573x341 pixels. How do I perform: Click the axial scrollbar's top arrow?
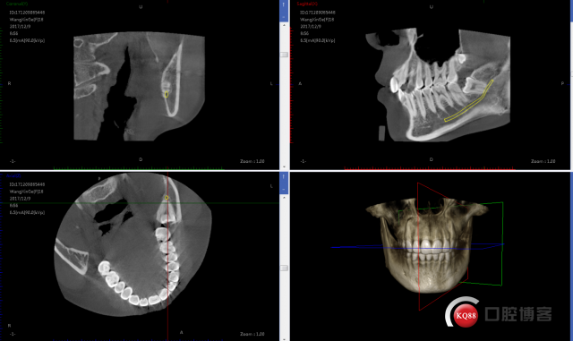(284, 198)
